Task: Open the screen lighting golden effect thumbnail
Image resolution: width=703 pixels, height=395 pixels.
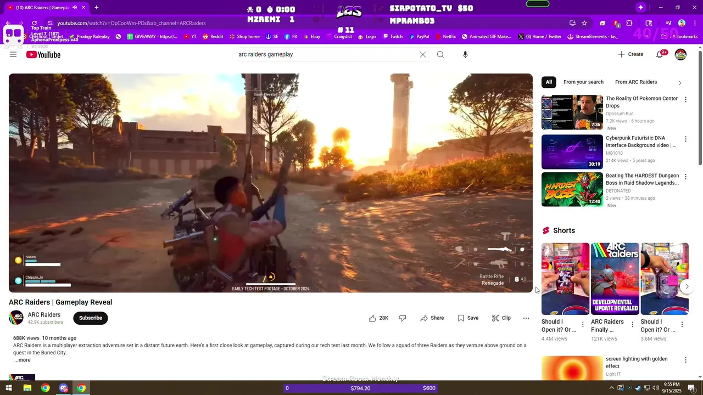Action: 572,368
